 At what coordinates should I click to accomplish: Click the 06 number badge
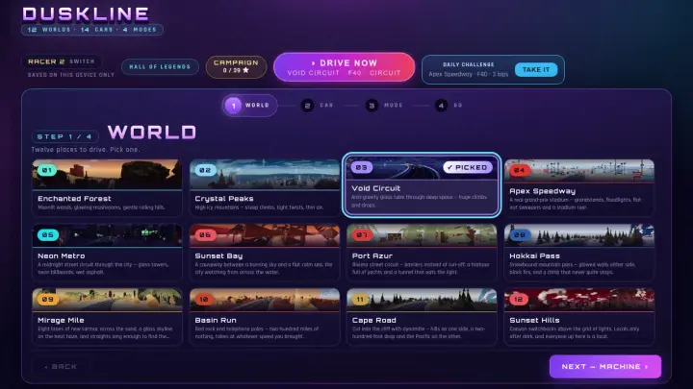click(205, 234)
